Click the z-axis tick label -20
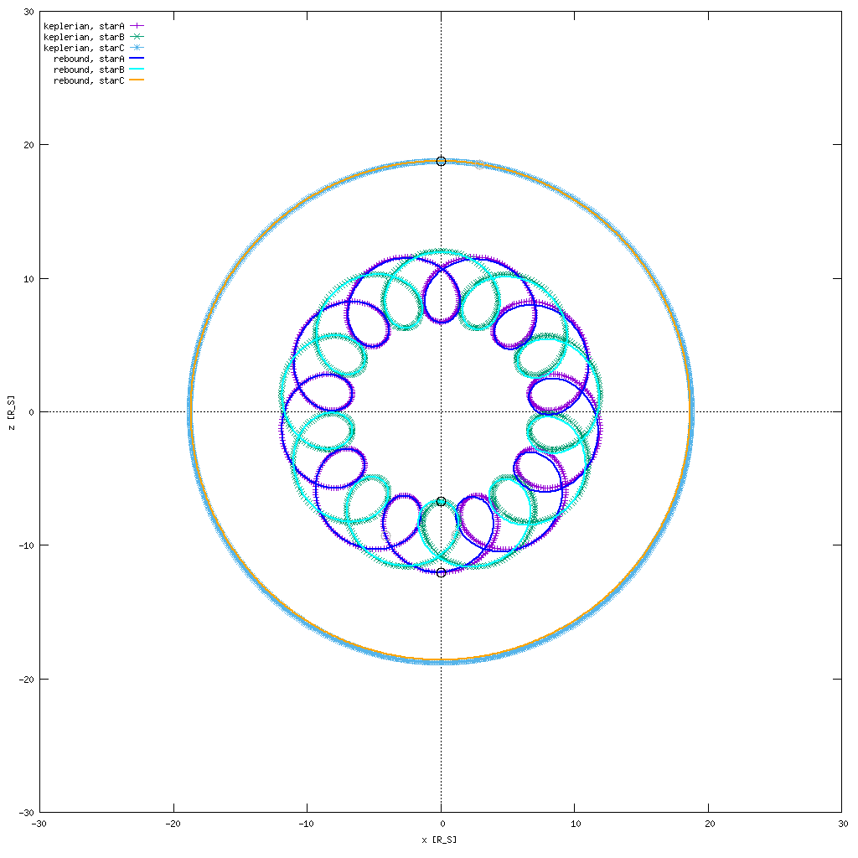This screenshot has height=858, width=858. 26,679
